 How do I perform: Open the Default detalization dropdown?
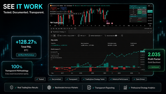coord(95,36)
